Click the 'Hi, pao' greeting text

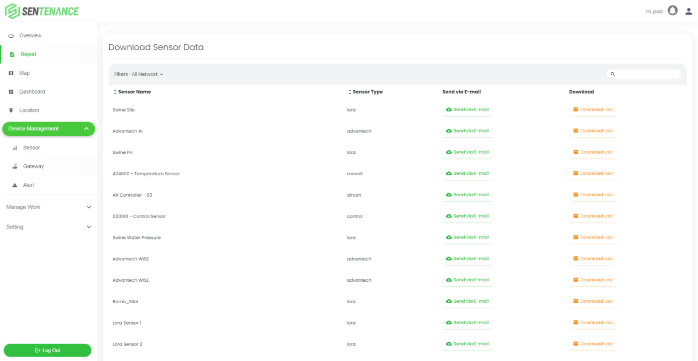tap(654, 11)
